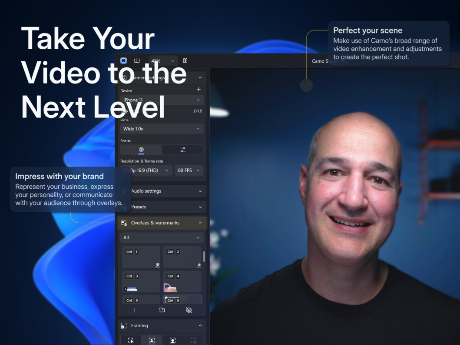
Task: Open the zoom percentage dropdown
Action: (163, 61)
